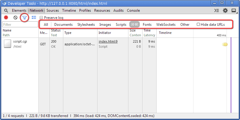Show the console drawer icon
Viewport: 240px width, 120px height.
[x=216, y=10]
